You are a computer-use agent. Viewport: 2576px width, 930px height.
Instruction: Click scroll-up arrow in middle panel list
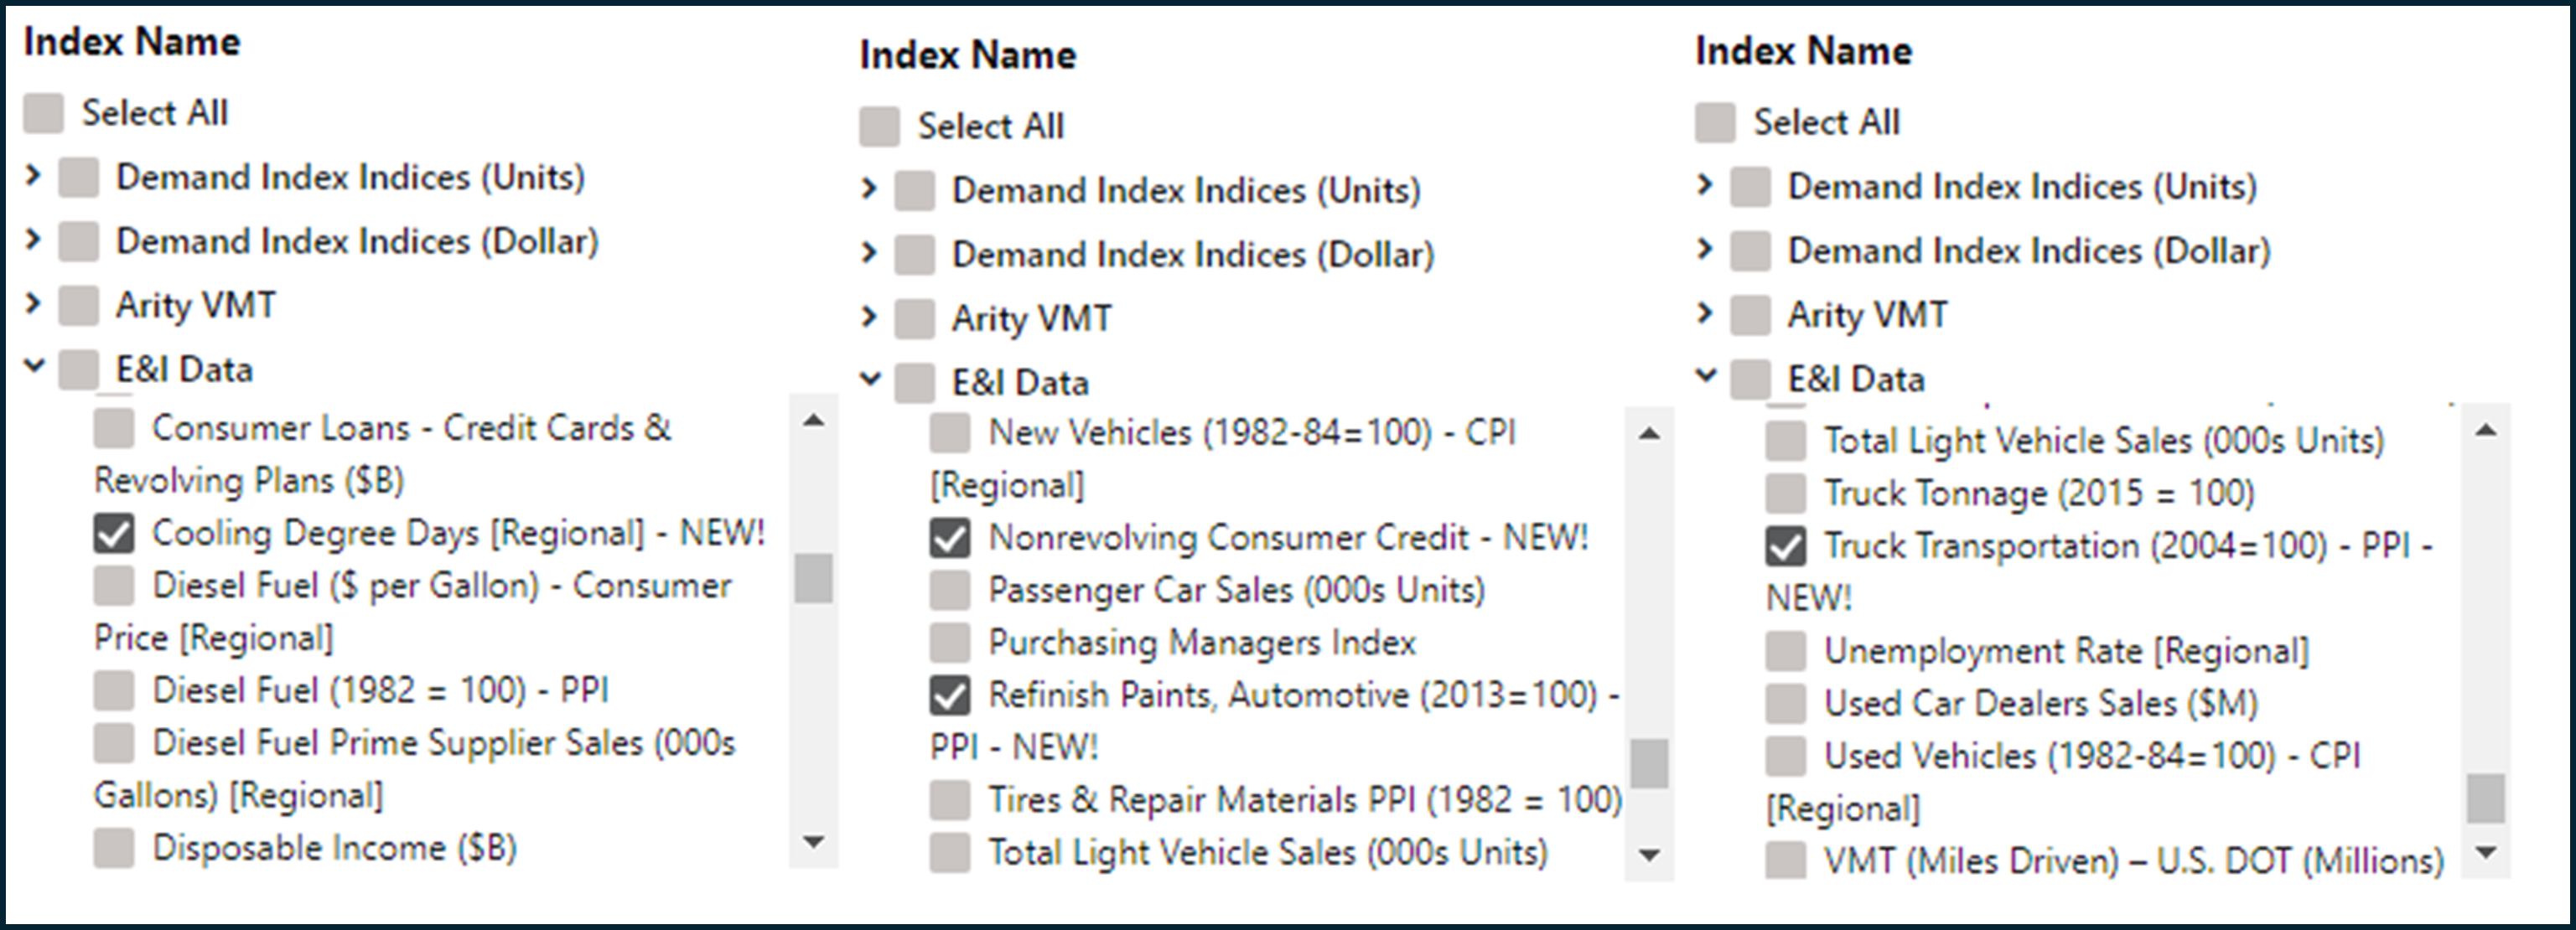pyautogui.click(x=1650, y=433)
